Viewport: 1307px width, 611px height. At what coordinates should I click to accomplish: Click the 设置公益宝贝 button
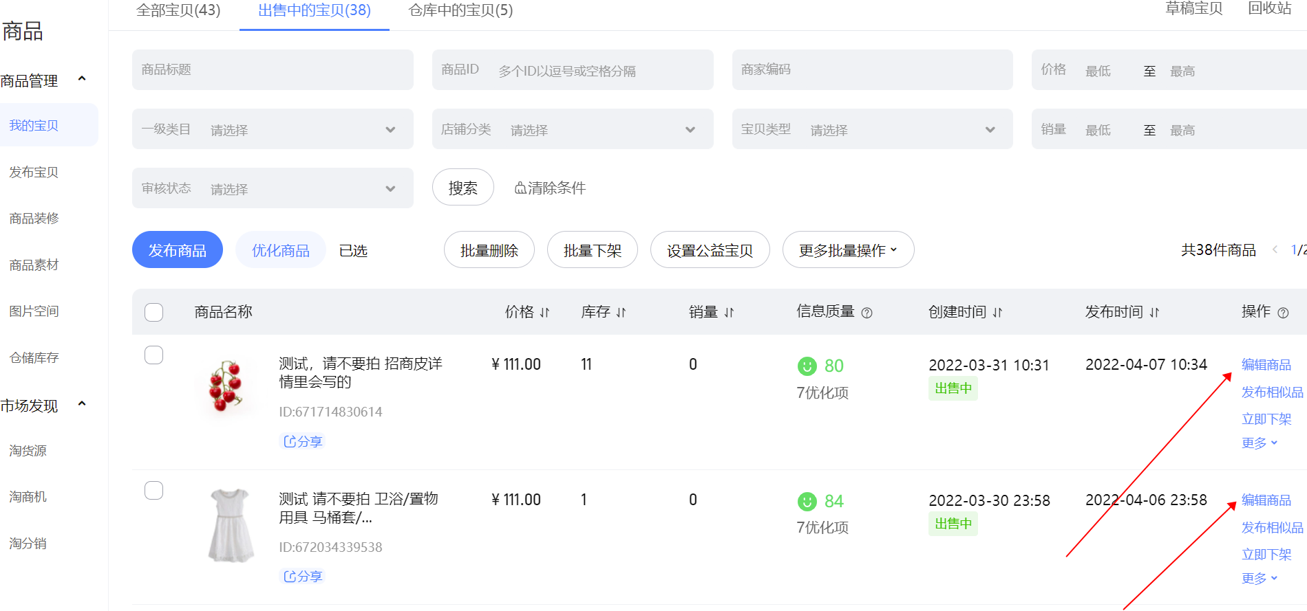click(710, 250)
